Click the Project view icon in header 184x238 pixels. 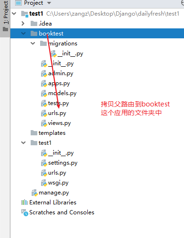tap(18, 3)
